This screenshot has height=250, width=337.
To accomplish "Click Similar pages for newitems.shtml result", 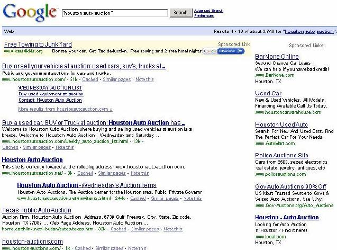I will tap(165, 198).
